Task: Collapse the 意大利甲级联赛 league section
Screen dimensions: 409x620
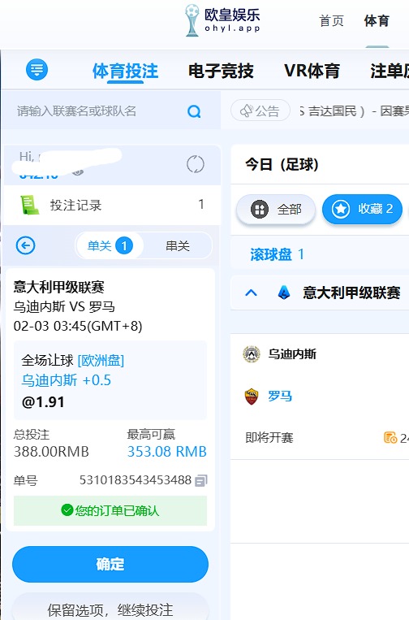Action: 251,293
